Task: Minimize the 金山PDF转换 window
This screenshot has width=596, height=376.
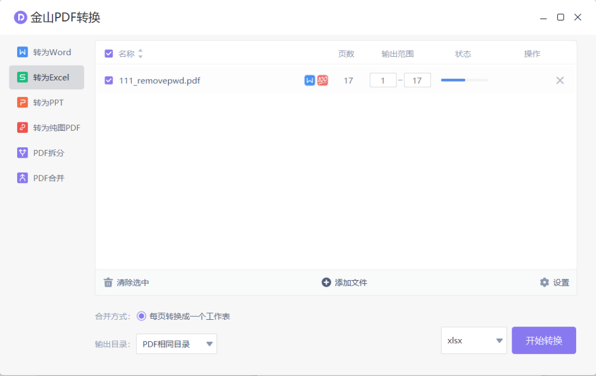Action: tap(544, 18)
